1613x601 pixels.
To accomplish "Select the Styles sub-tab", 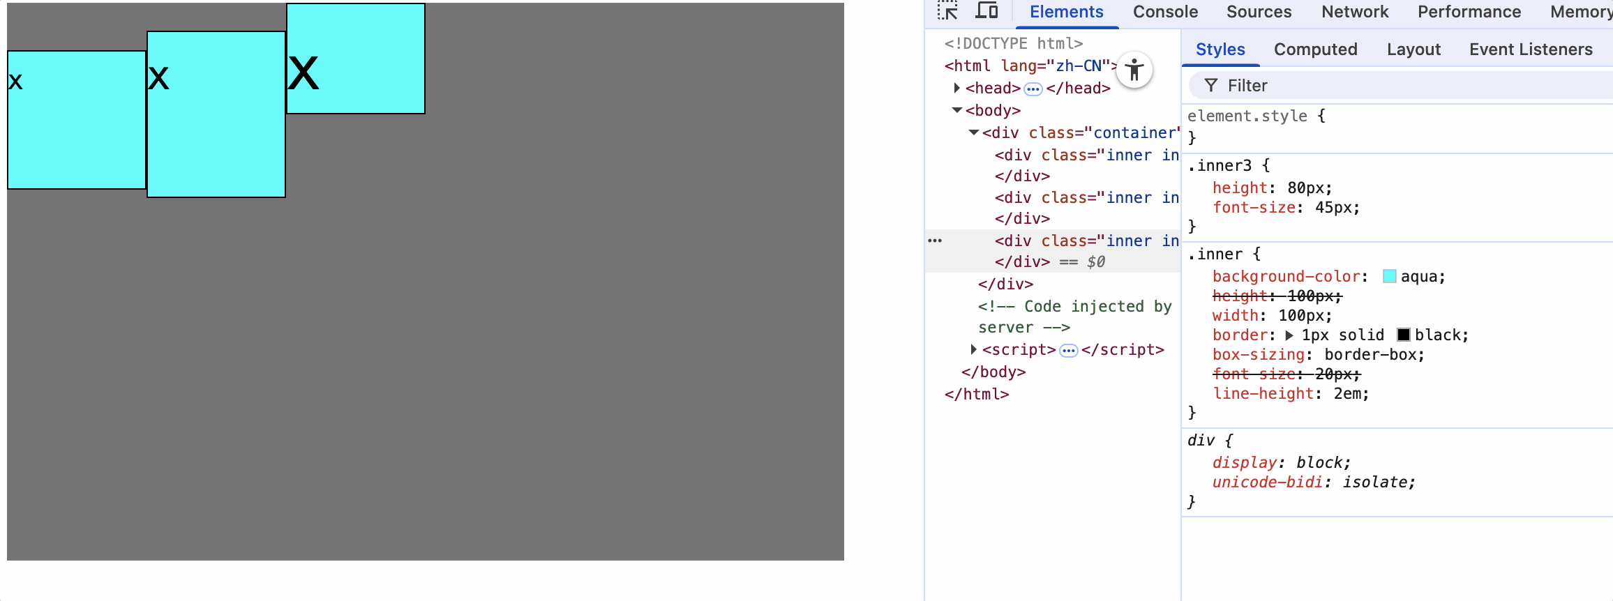I will (x=1220, y=50).
